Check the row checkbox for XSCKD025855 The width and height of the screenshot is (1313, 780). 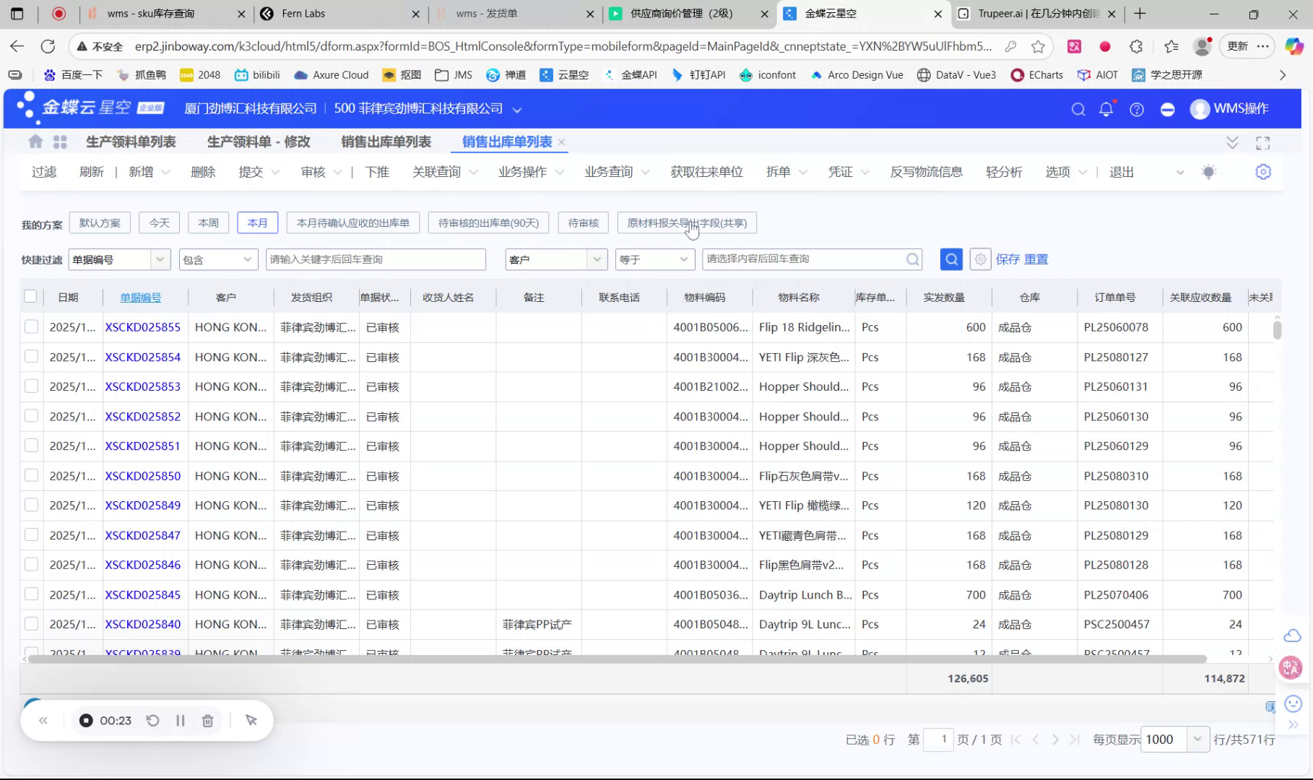click(31, 327)
